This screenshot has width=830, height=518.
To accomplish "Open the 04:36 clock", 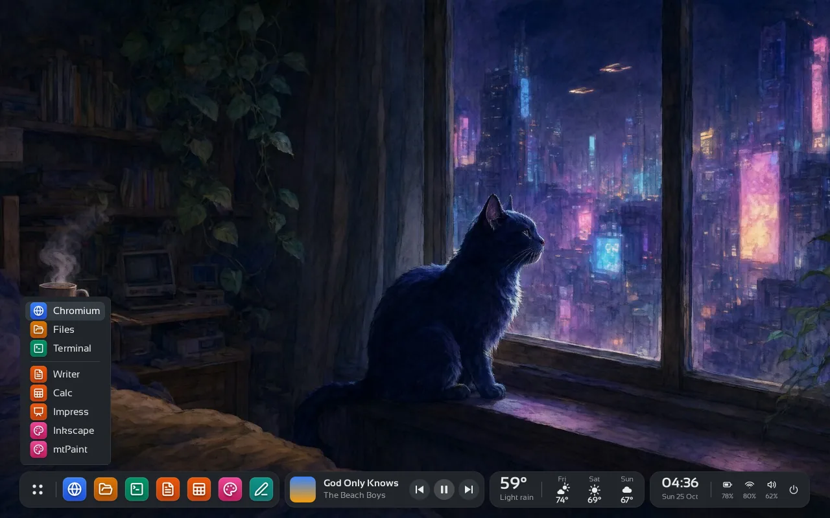I will pyautogui.click(x=680, y=483).
